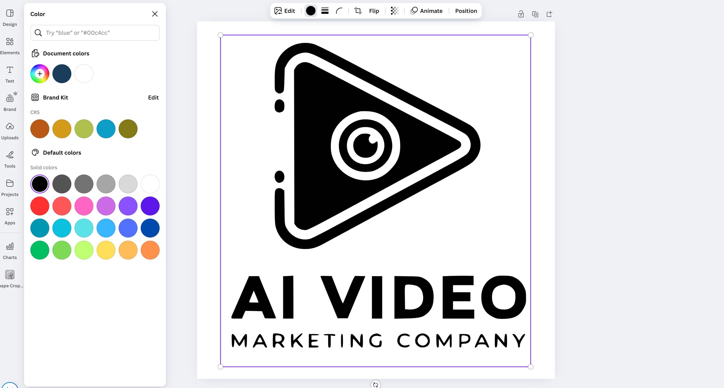The image size is (724, 388).
Task: Open the Brand sidebar tab
Action: (x=10, y=102)
